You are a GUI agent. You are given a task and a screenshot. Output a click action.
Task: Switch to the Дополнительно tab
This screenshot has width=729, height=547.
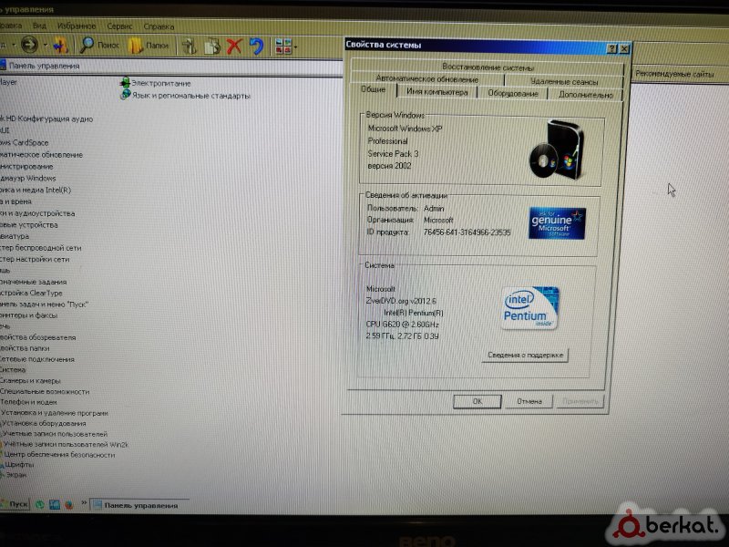coord(585,95)
